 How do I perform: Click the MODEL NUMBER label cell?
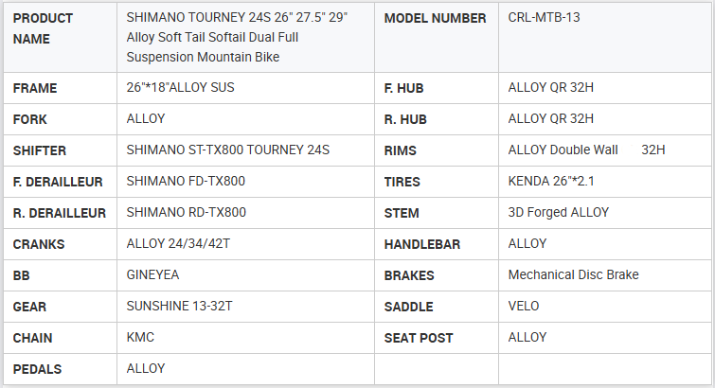(x=435, y=19)
